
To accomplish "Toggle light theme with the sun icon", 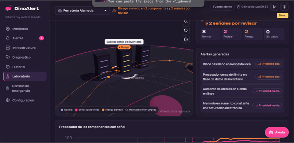I will pyautogui.click(x=285, y=7).
